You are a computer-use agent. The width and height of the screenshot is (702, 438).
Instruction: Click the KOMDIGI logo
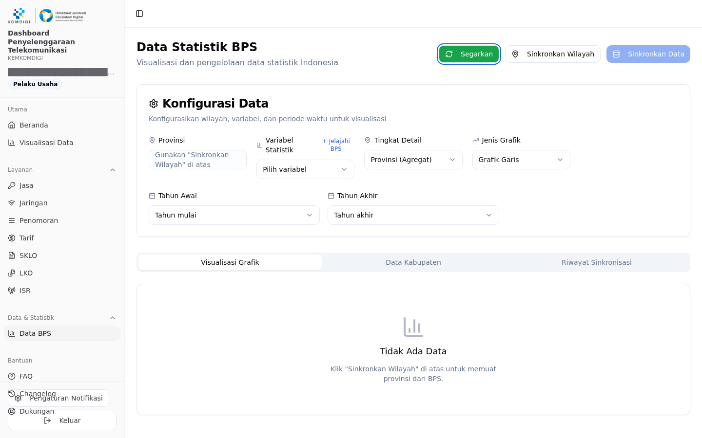pyautogui.click(x=19, y=16)
